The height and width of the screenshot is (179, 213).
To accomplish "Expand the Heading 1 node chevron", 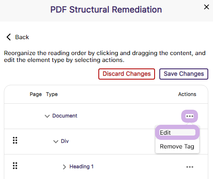I will (64, 167).
